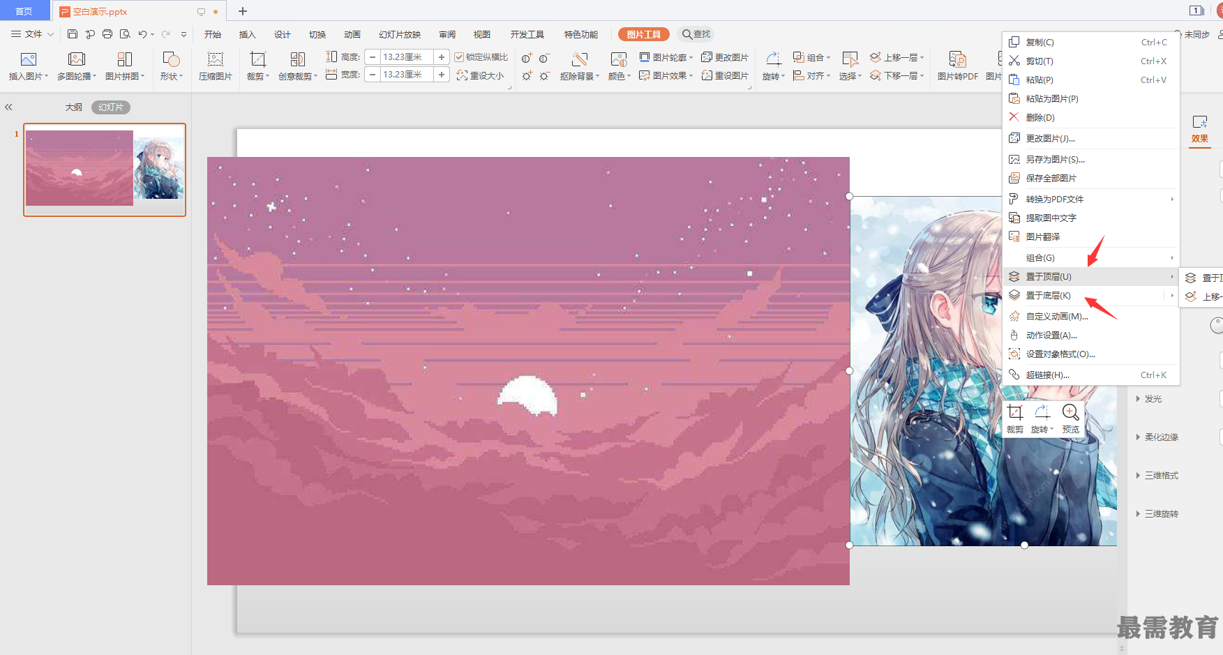Collapse the slide panel with double chevron

[9, 107]
